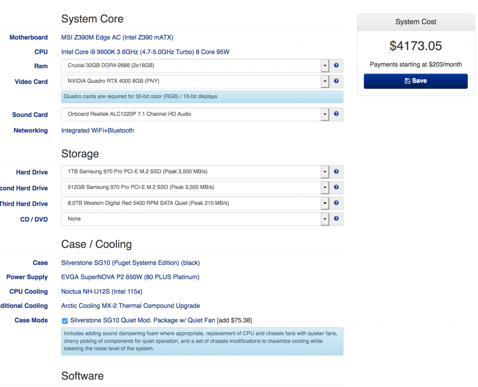Click the Networking label
Image resolution: width=478 pixels, height=387 pixels.
pos(31,130)
